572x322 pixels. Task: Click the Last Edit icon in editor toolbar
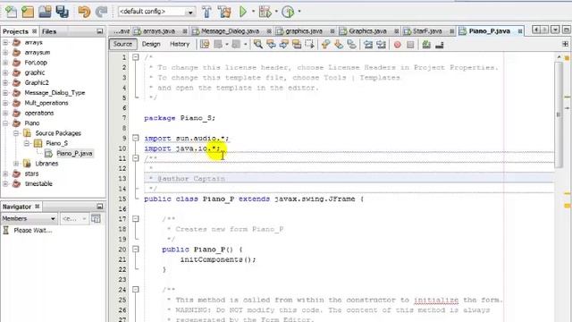point(205,45)
